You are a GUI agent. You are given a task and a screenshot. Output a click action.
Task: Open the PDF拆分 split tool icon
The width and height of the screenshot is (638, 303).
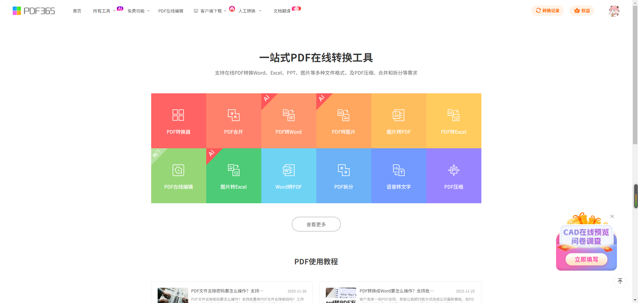point(343,170)
